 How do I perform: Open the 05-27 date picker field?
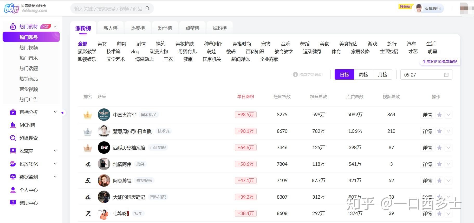426,75
